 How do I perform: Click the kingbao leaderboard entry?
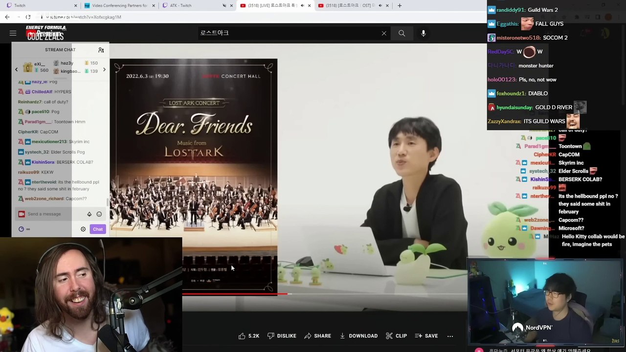pyautogui.click(x=76, y=71)
